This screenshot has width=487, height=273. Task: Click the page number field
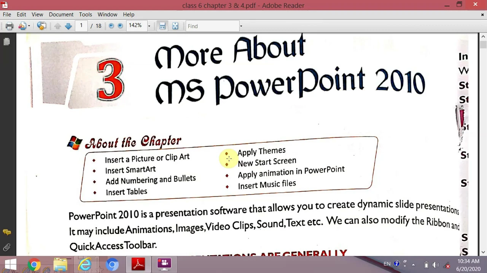pyautogui.click(x=81, y=26)
